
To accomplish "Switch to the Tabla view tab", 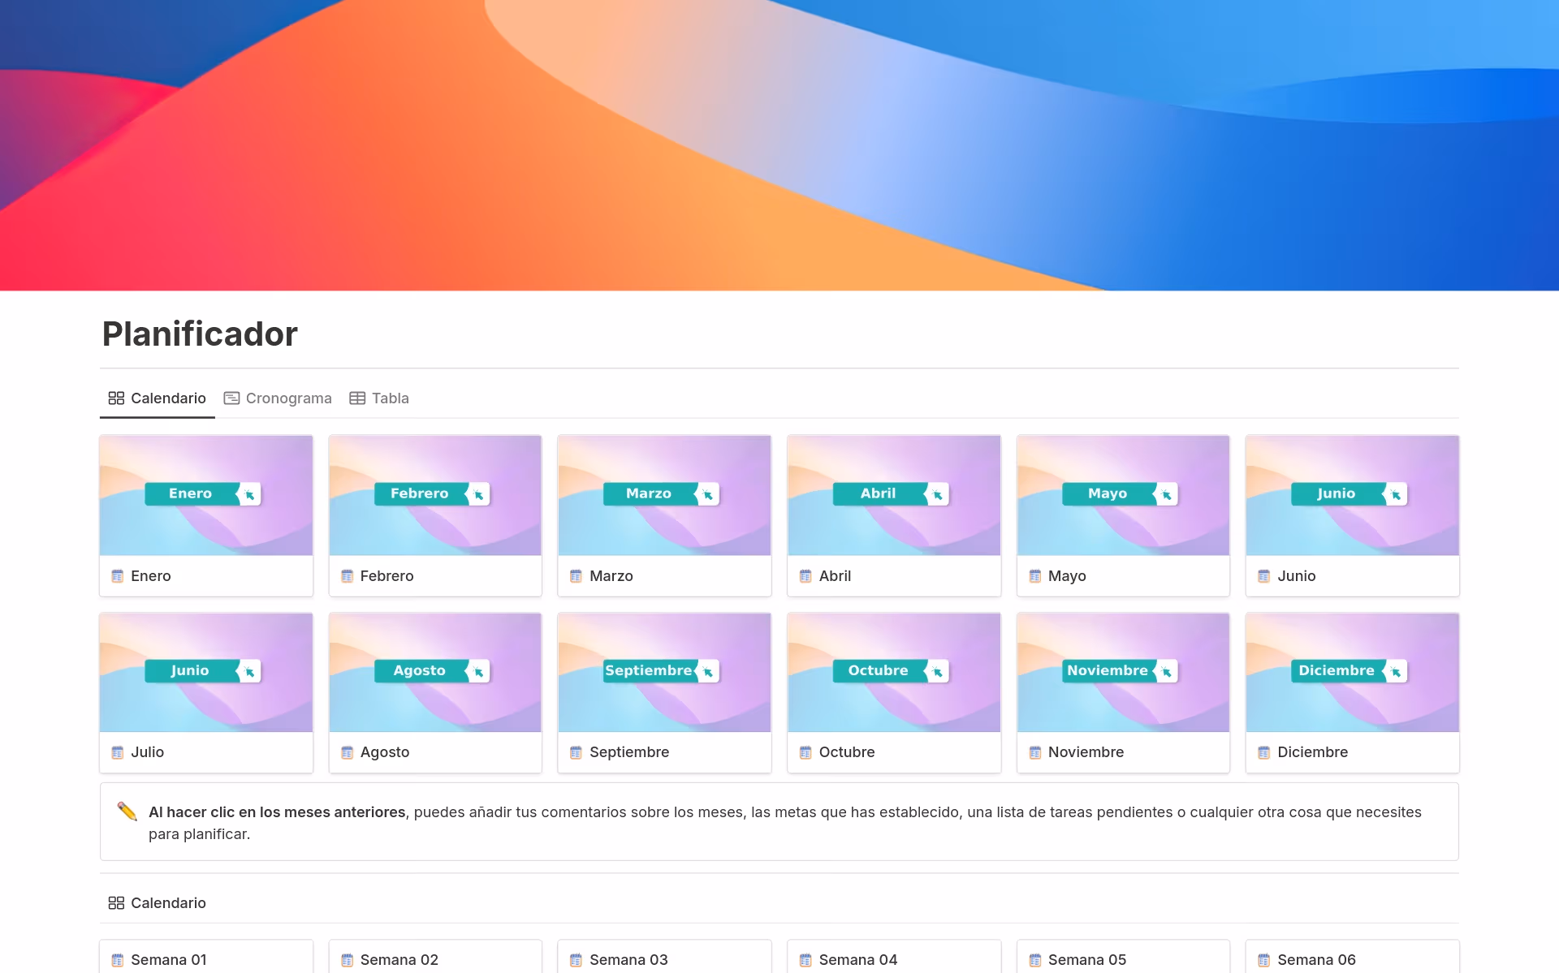I will pos(390,398).
